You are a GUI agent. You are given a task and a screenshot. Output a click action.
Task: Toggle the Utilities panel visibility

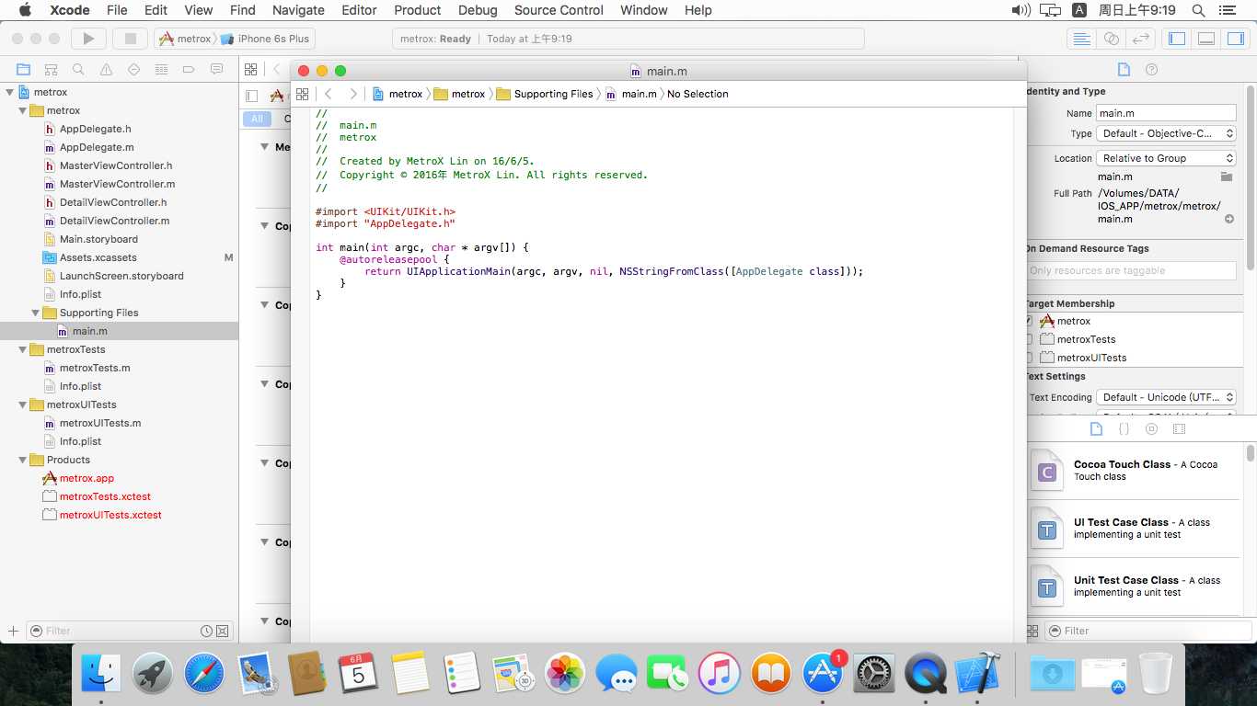[1236, 39]
